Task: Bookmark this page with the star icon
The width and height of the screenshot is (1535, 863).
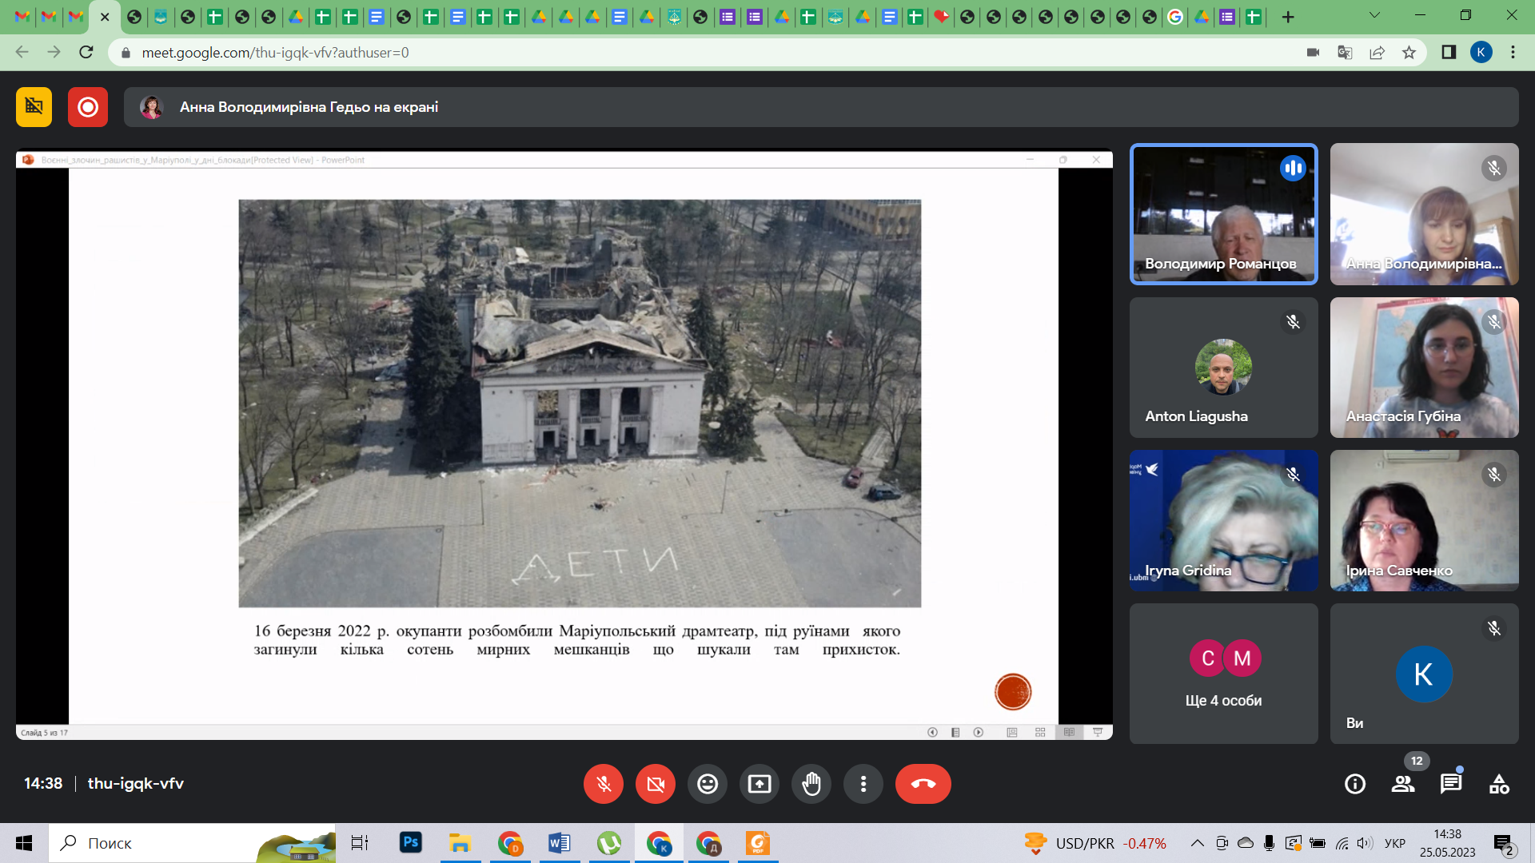Action: point(1409,53)
